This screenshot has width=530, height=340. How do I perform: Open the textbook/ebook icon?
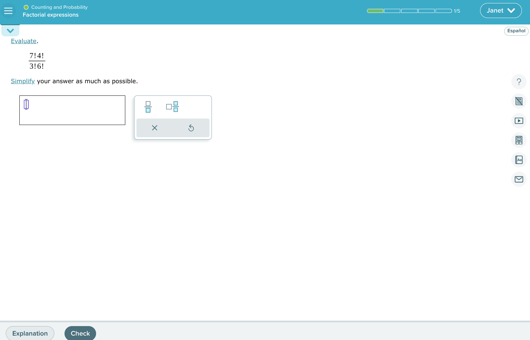[519, 140]
